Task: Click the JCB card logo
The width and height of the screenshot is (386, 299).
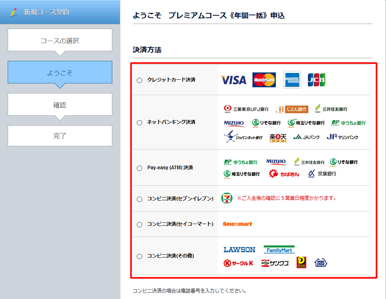Action: point(316,79)
